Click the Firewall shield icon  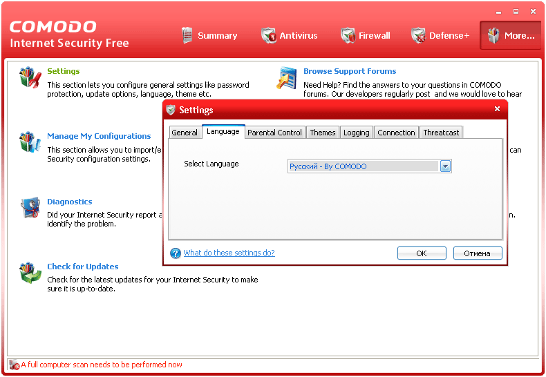348,35
